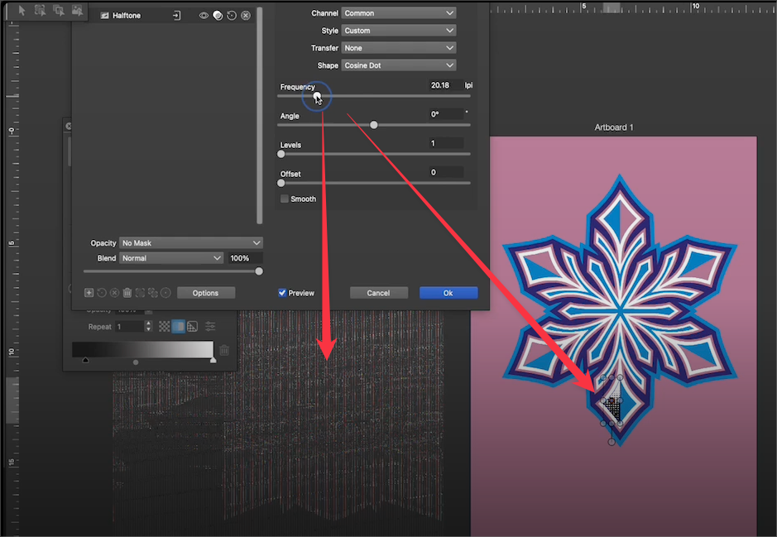Viewport: 777px width, 537px height.
Task: Click the gradient settings sliders icon
Action: [210, 327]
